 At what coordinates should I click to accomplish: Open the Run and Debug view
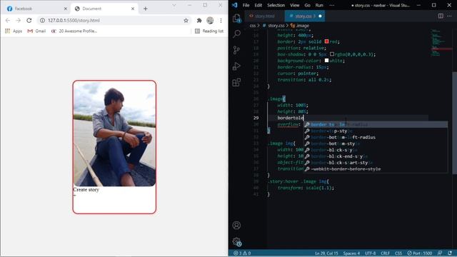[x=236, y=66]
